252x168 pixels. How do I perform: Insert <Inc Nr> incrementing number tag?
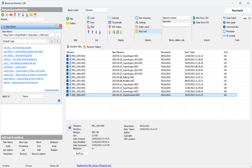pyautogui.click(x=17, y=48)
